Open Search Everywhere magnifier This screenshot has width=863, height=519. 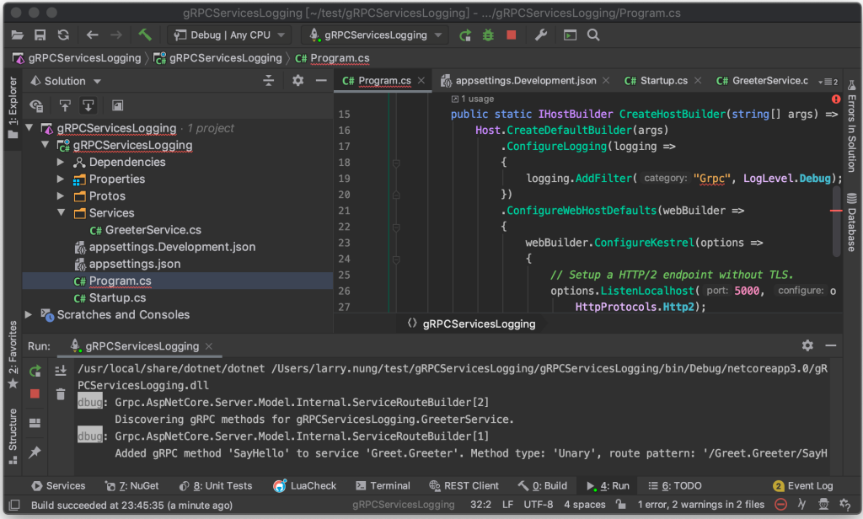593,35
